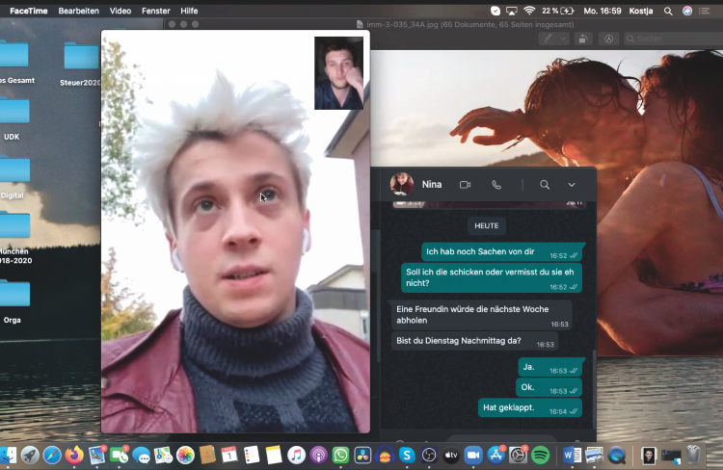Viewport: 723px width, 470px height.
Task: Open Reminders from the Dock
Action: coord(252,456)
